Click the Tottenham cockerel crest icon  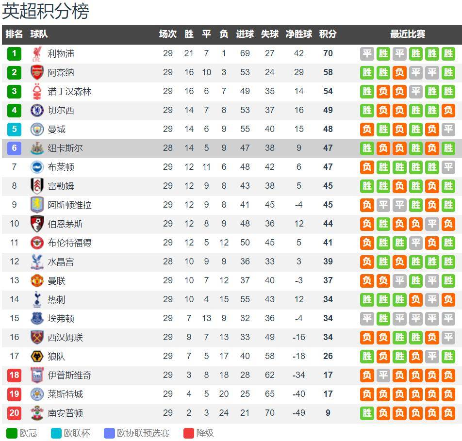click(37, 299)
